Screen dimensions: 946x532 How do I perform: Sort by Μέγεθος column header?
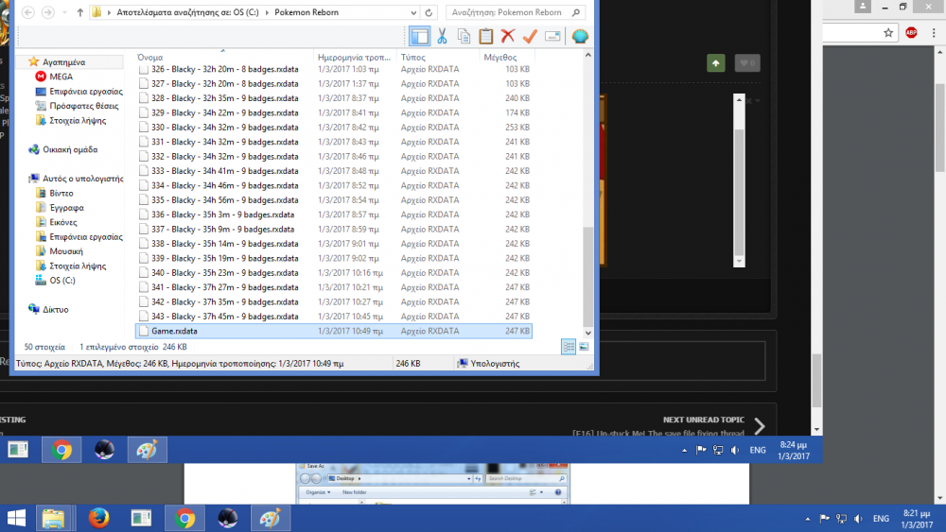point(499,58)
